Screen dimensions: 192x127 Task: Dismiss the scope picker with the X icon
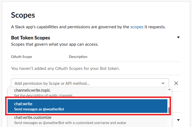point(176,83)
